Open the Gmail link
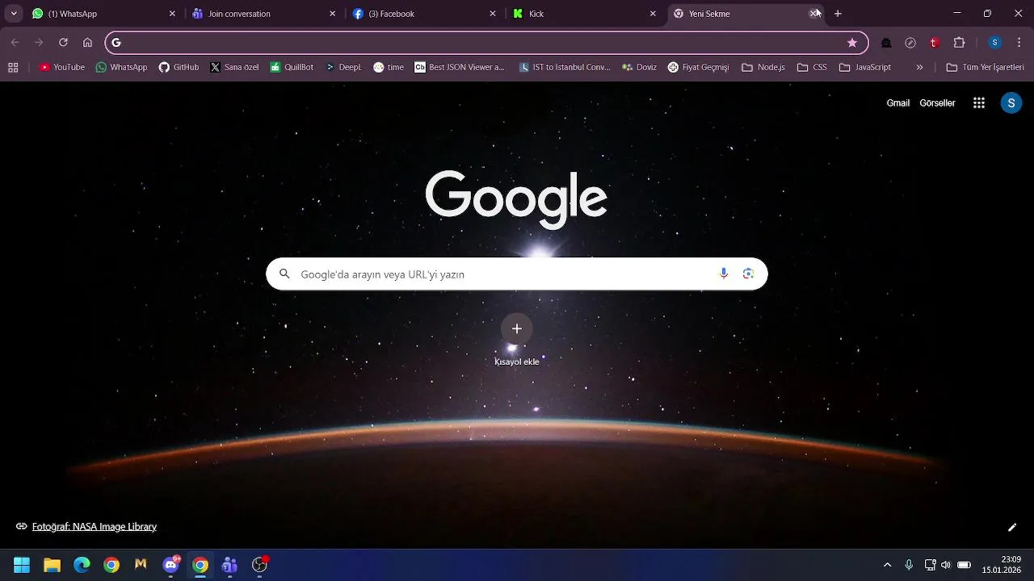Image resolution: width=1034 pixels, height=581 pixels. coord(898,103)
